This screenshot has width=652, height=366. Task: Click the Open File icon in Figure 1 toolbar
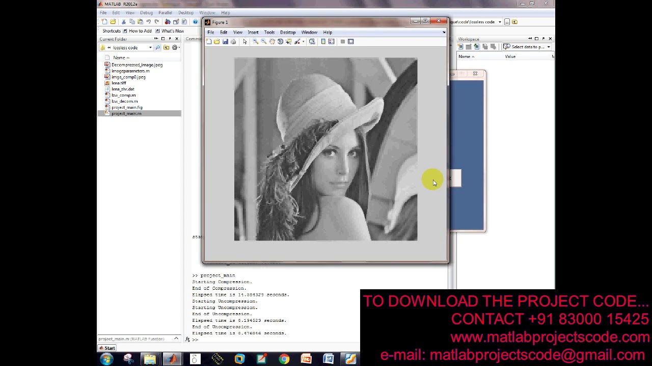(x=216, y=42)
